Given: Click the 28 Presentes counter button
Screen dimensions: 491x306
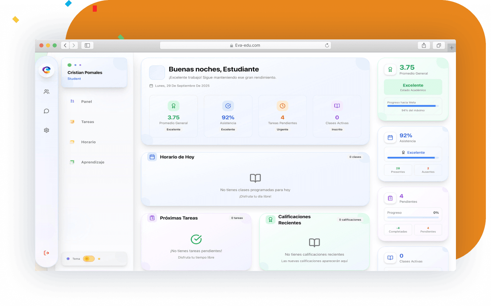Looking at the screenshot, I should tap(398, 170).
